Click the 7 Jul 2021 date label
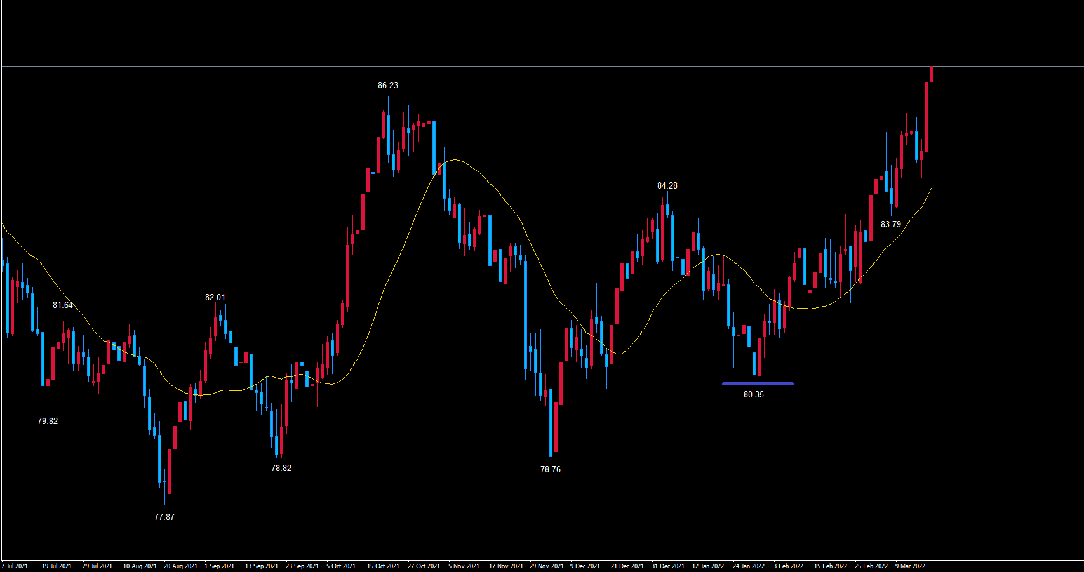 pyautogui.click(x=15, y=566)
